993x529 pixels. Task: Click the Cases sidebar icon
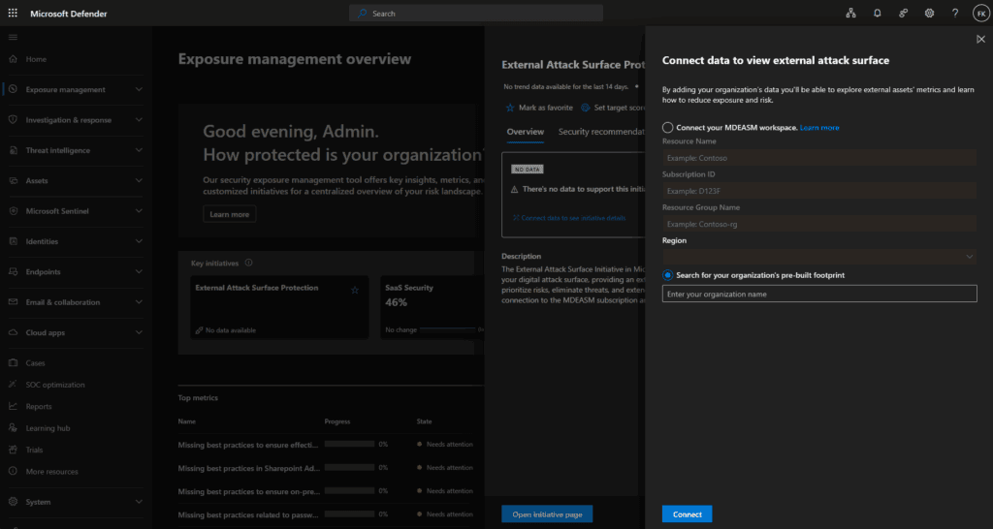(x=13, y=362)
